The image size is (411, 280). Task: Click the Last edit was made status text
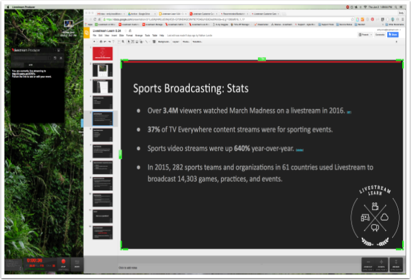click(x=190, y=35)
